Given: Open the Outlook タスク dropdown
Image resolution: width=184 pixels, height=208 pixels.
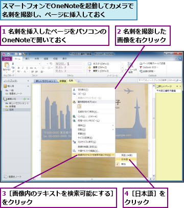Looking at the screenshot, I should coord(157,67).
